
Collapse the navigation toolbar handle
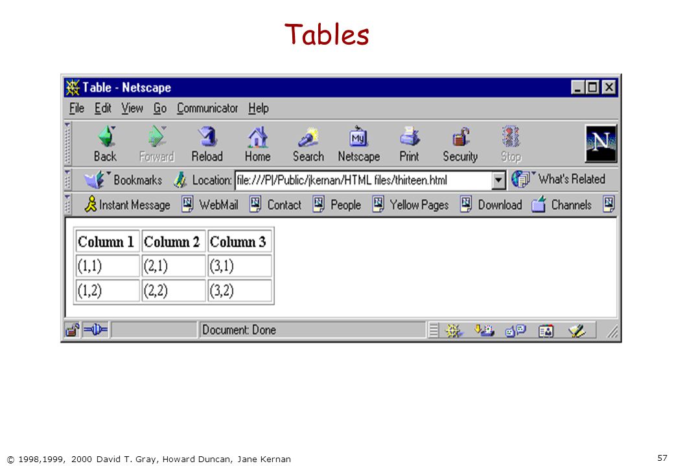click(x=67, y=143)
